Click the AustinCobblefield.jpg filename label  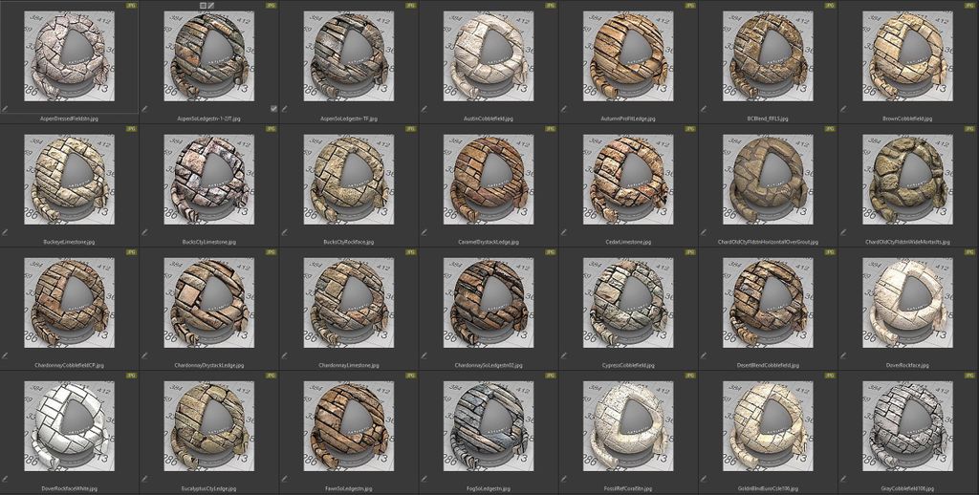click(489, 118)
